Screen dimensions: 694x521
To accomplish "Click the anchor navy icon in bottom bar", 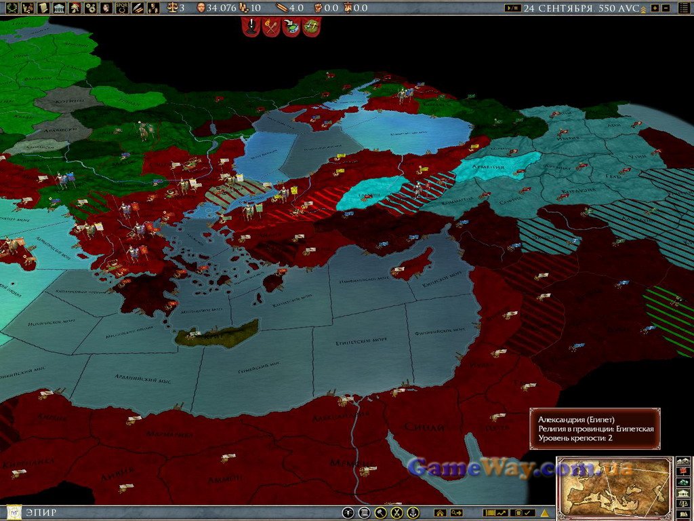I will point(413,513).
